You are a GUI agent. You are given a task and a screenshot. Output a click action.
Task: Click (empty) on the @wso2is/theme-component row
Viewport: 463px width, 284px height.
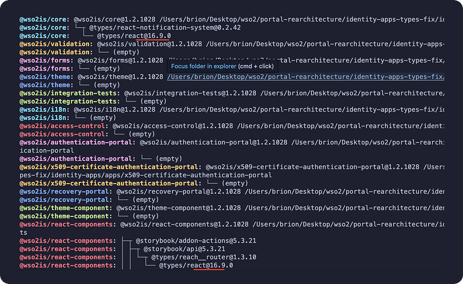[146, 216]
